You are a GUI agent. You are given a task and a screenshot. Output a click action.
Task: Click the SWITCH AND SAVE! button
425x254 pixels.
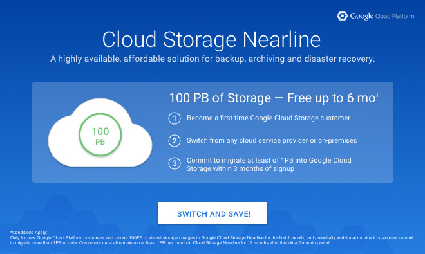tap(212, 213)
